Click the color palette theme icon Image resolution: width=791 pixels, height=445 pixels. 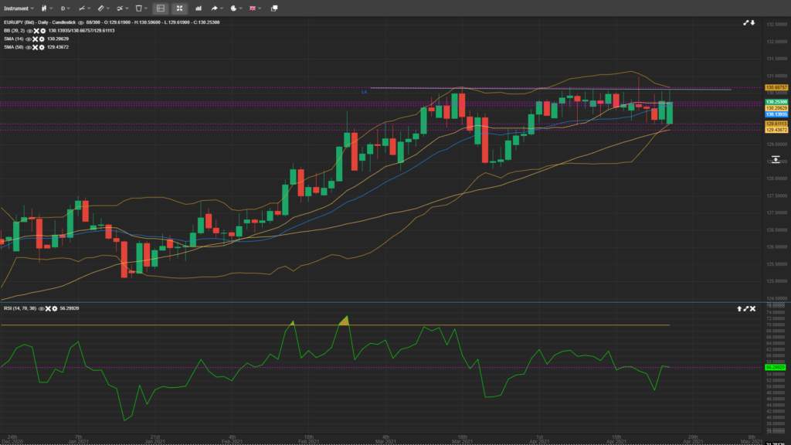[233, 8]
